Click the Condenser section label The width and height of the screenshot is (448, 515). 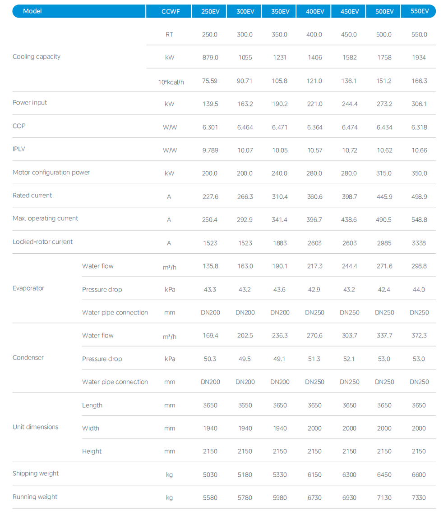pos(28,358)
